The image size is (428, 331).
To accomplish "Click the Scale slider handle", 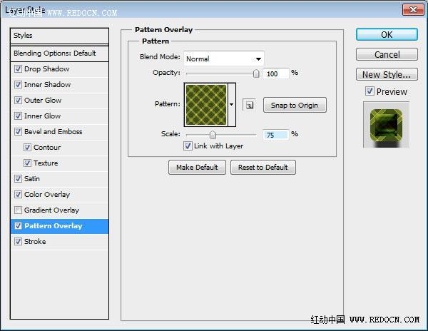I will (213, 135).
